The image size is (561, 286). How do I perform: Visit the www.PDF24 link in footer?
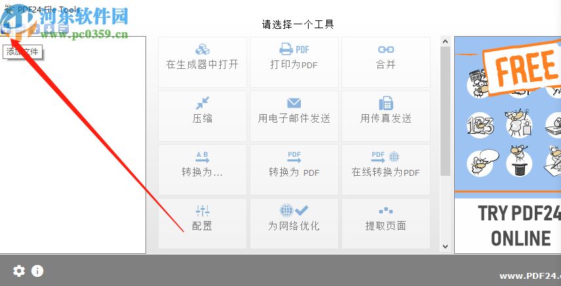coord(530,276)
